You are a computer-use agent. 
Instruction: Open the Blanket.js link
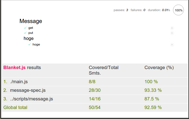point(14,68)
